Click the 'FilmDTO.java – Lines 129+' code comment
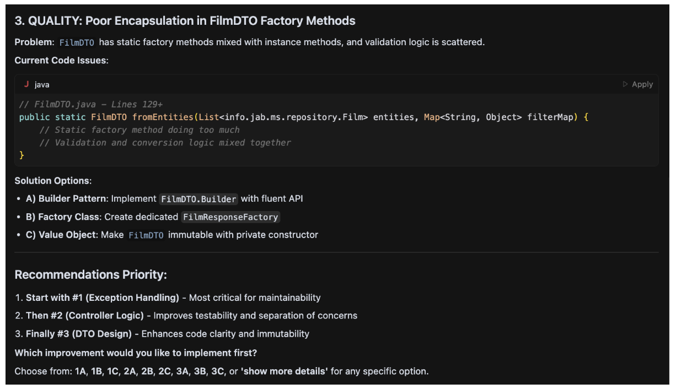Screen dimensions: 676x389 (x=91, y=105)
